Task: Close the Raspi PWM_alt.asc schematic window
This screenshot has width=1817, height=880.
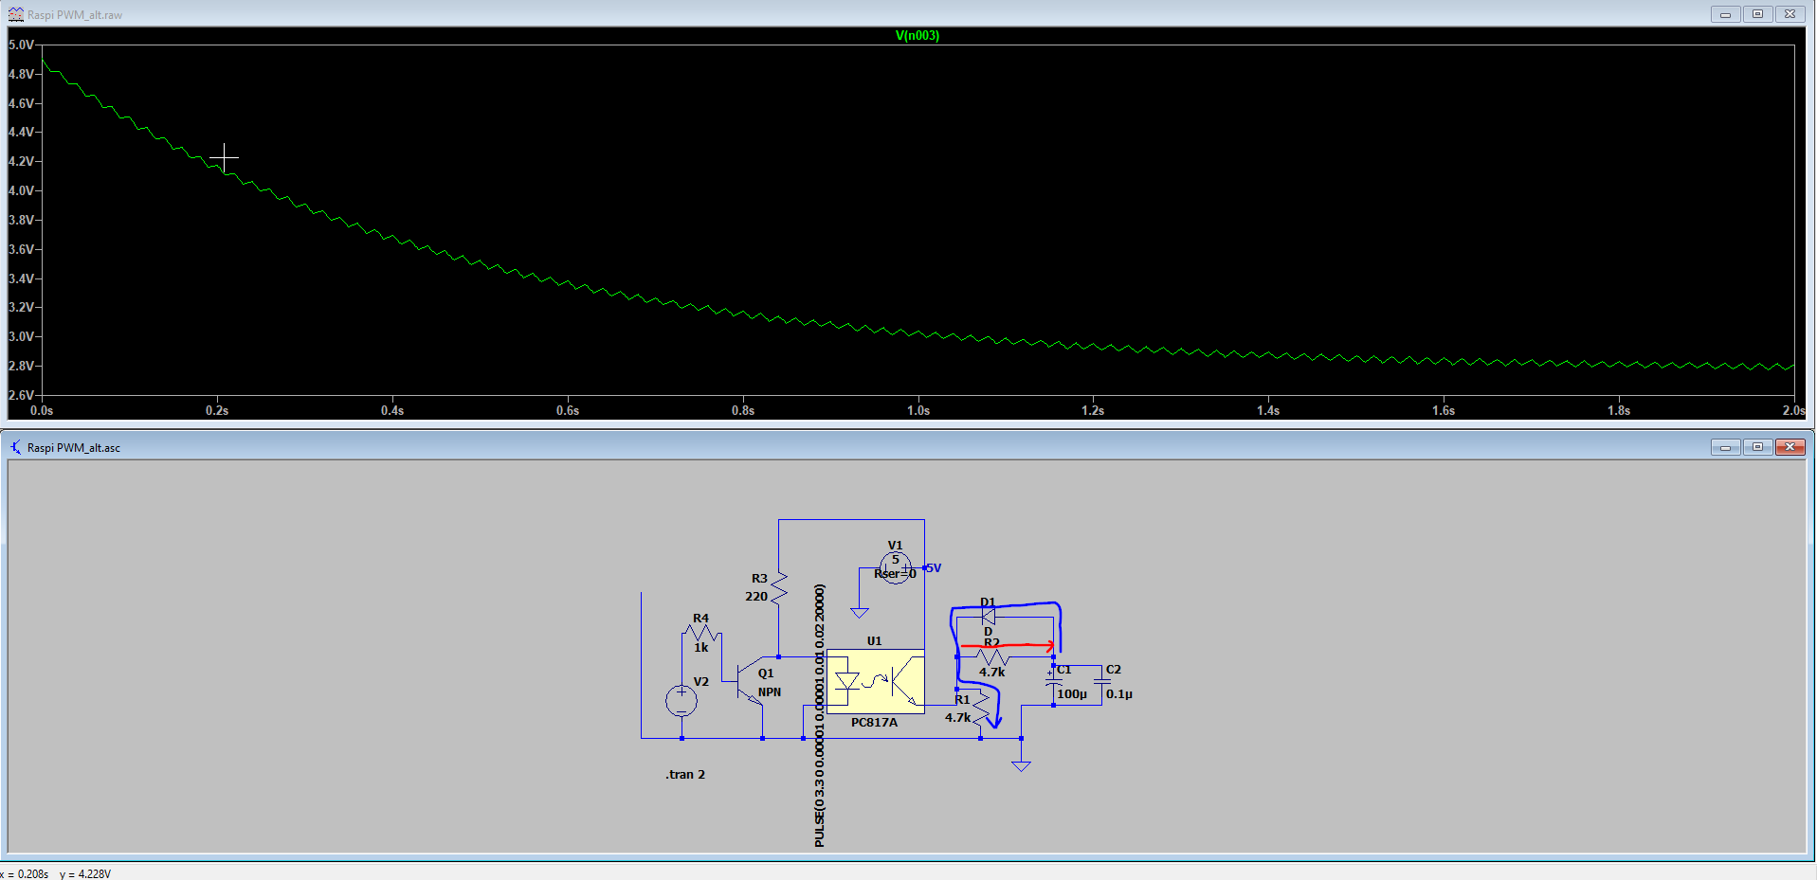Action: (1790, 447)
